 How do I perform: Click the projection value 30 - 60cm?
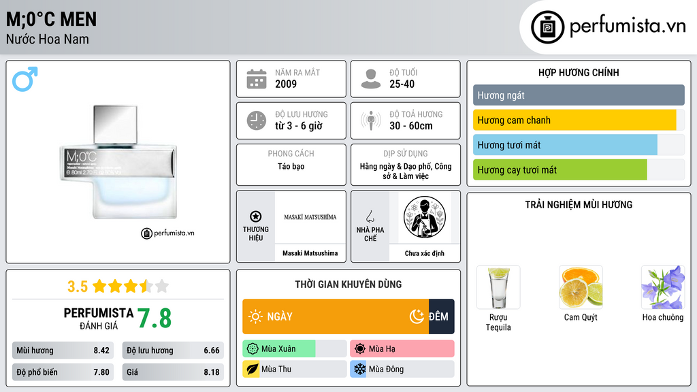[x=411, y=126]
